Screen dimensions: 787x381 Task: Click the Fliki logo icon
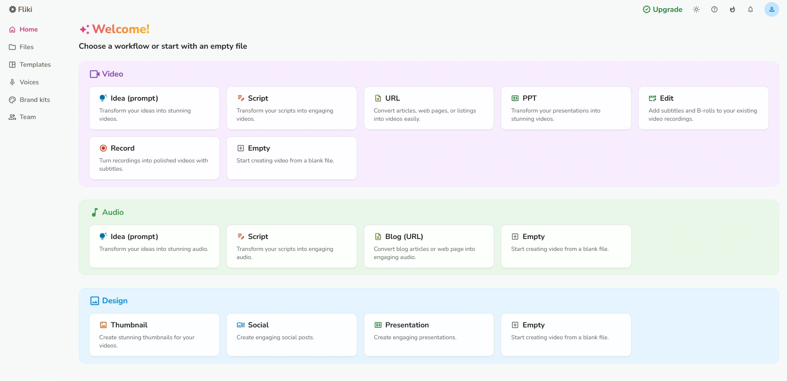pyautogui.click(x=13, y=9)
